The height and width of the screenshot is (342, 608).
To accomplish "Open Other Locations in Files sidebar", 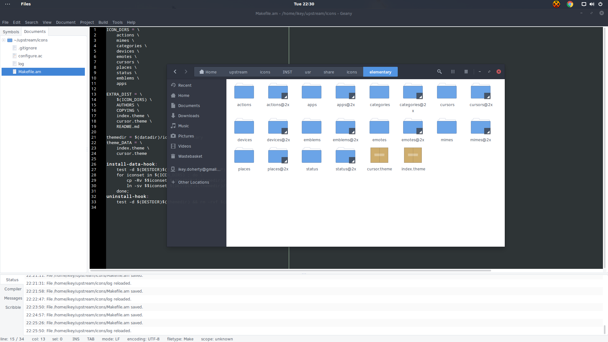I will tap(196, 182).
